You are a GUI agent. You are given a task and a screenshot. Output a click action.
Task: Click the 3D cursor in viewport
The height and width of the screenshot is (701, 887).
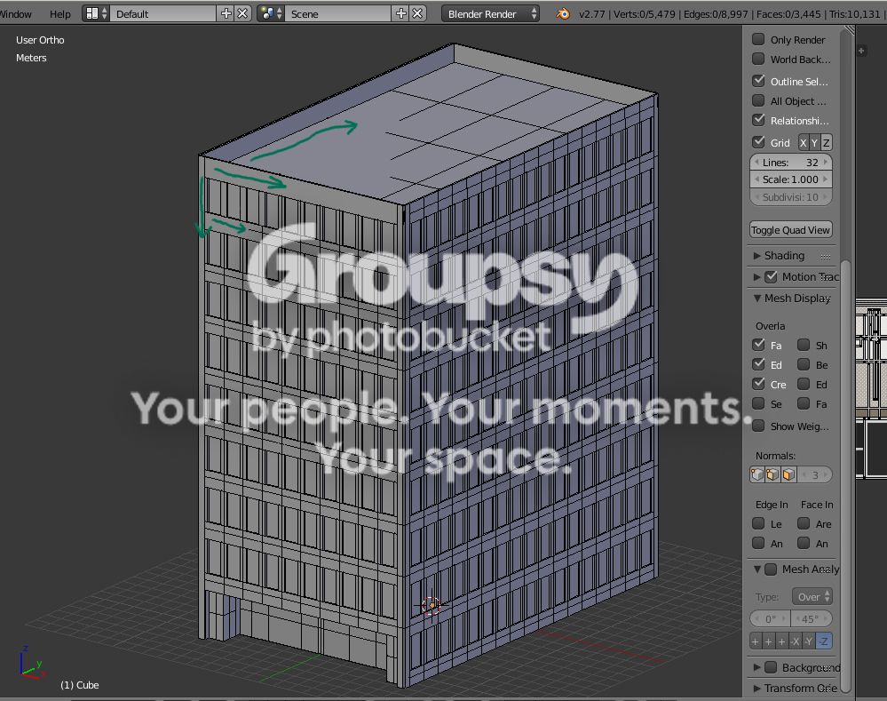(x=432, y=605)
